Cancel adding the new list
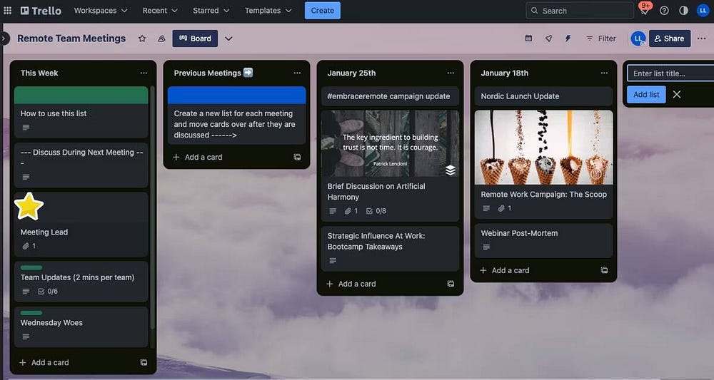714x380 pixels. pyautogui.click(x=677, y=94)
